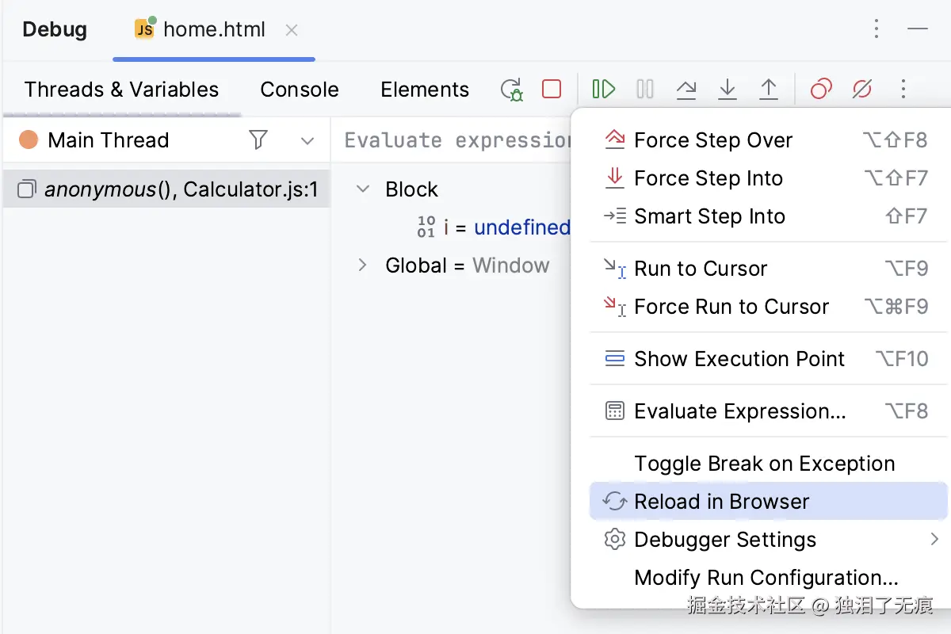Expand the Global = Window node
Image resolution: width=951 pixels, height=634 pixels.
tap(363, 265)
